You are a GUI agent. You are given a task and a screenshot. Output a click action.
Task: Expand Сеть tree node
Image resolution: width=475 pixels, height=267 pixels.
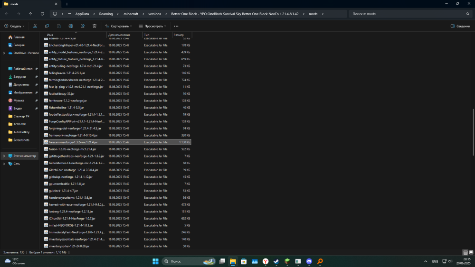point(4,164)
